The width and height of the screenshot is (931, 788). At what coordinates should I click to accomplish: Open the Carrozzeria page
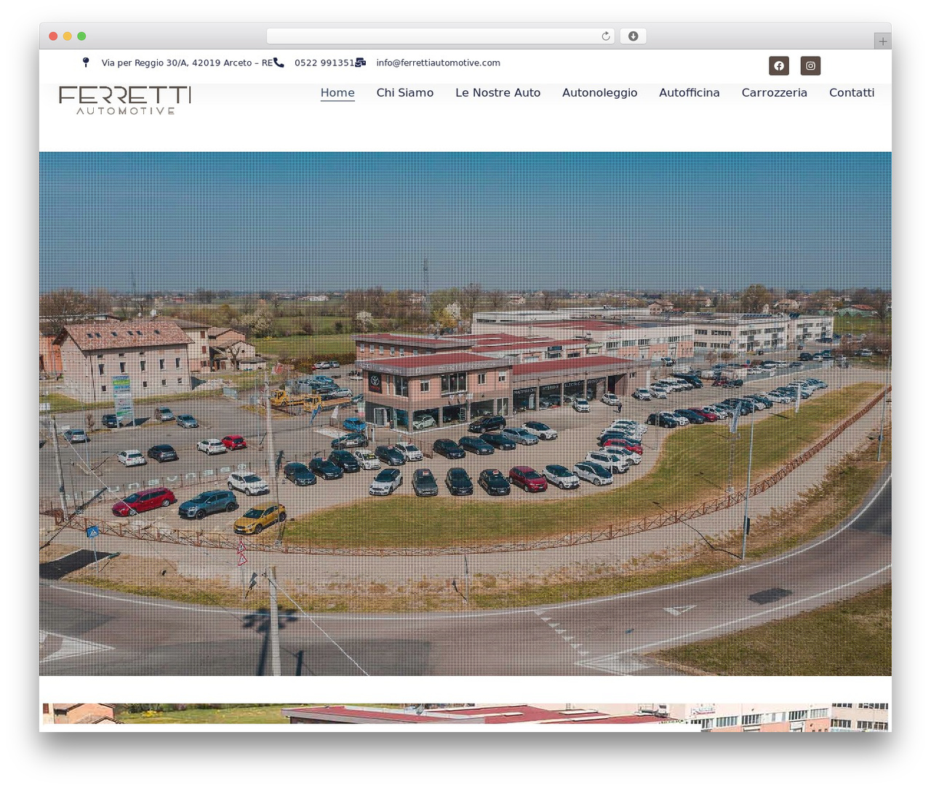click(x=775, y=92)
